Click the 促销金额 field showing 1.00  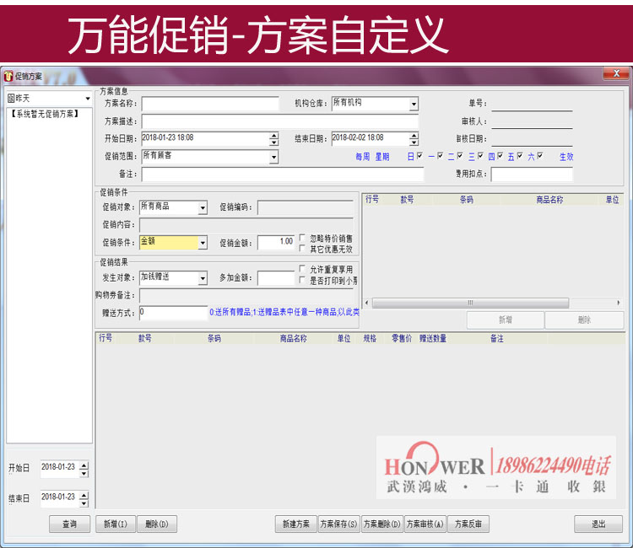[x=276, y=242]
